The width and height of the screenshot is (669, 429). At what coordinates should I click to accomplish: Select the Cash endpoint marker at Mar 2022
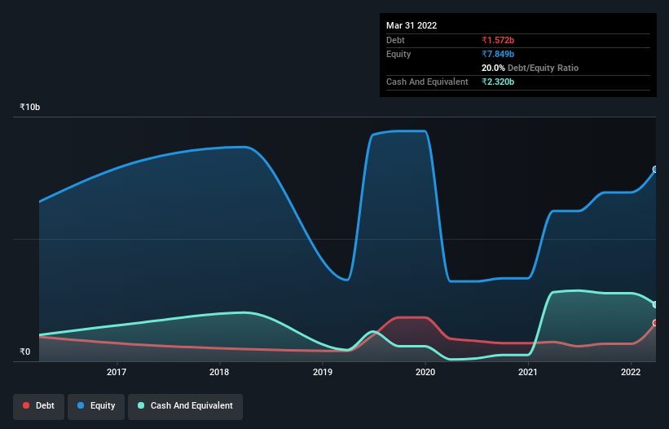tap(655, 304)
